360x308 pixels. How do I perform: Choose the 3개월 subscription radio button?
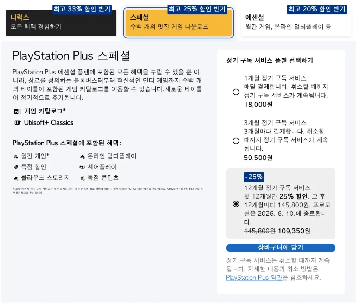(x=236, y=141)
